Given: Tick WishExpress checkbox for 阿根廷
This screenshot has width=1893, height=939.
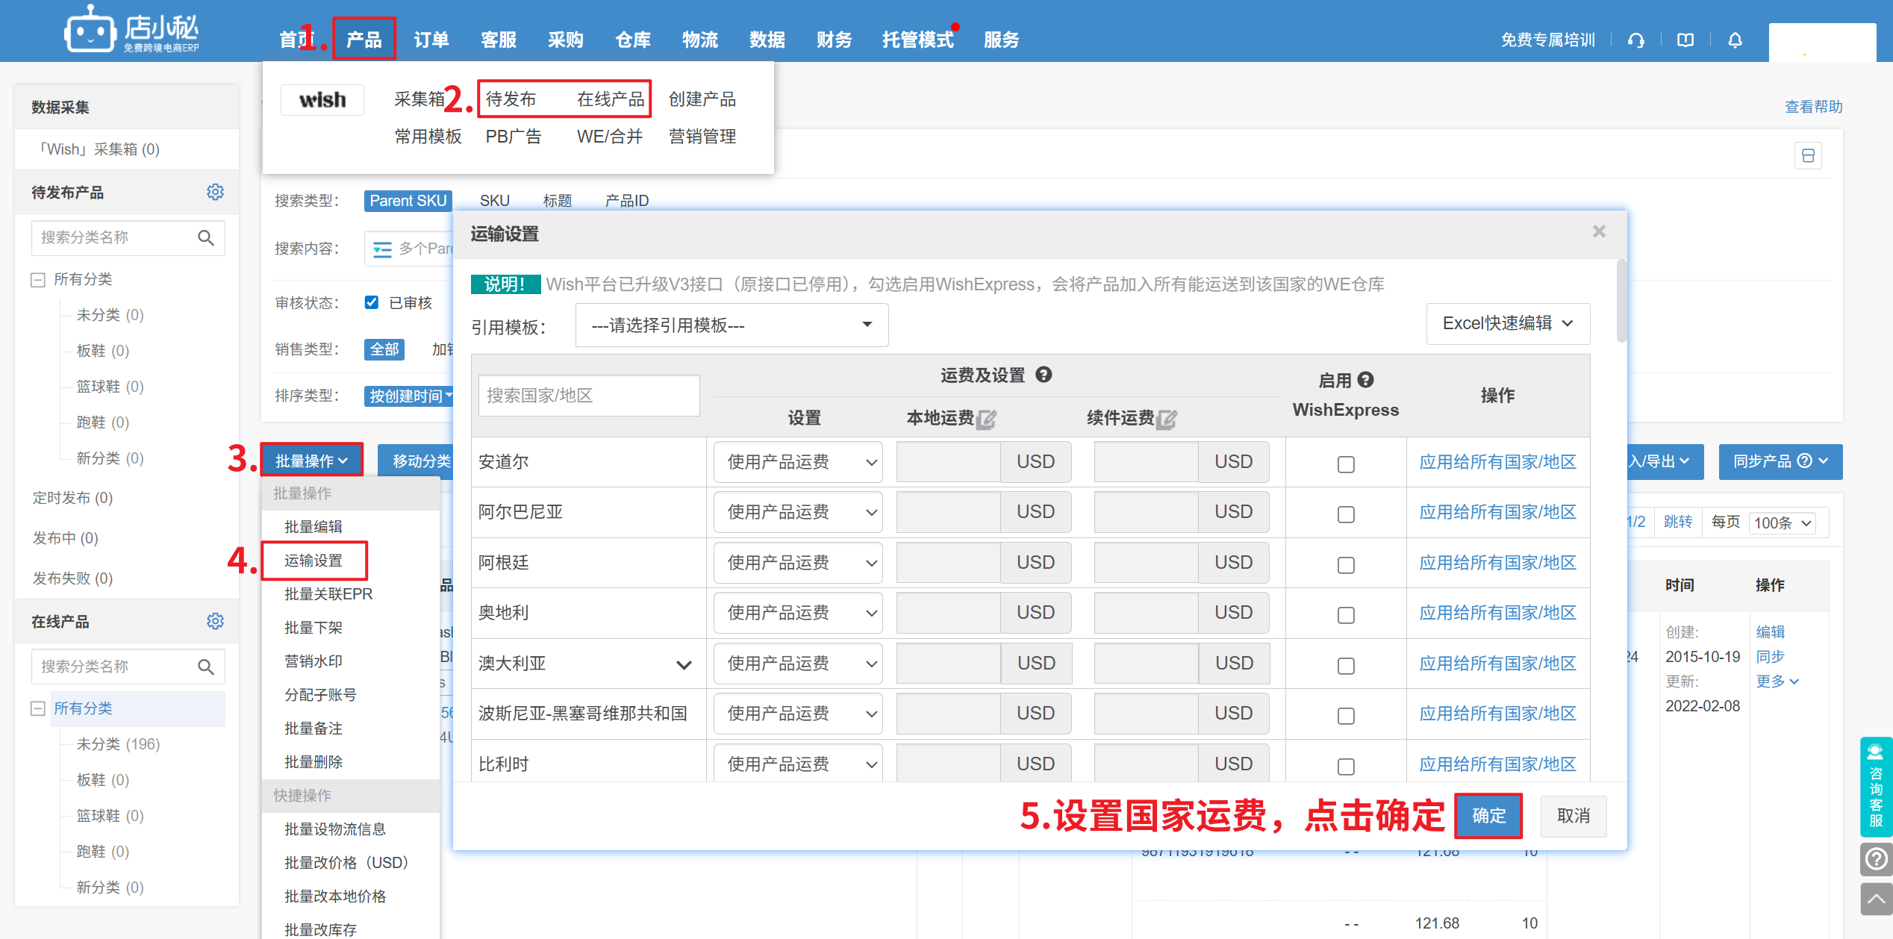Looking at the screenshot, I should [x=1346, y=565].
